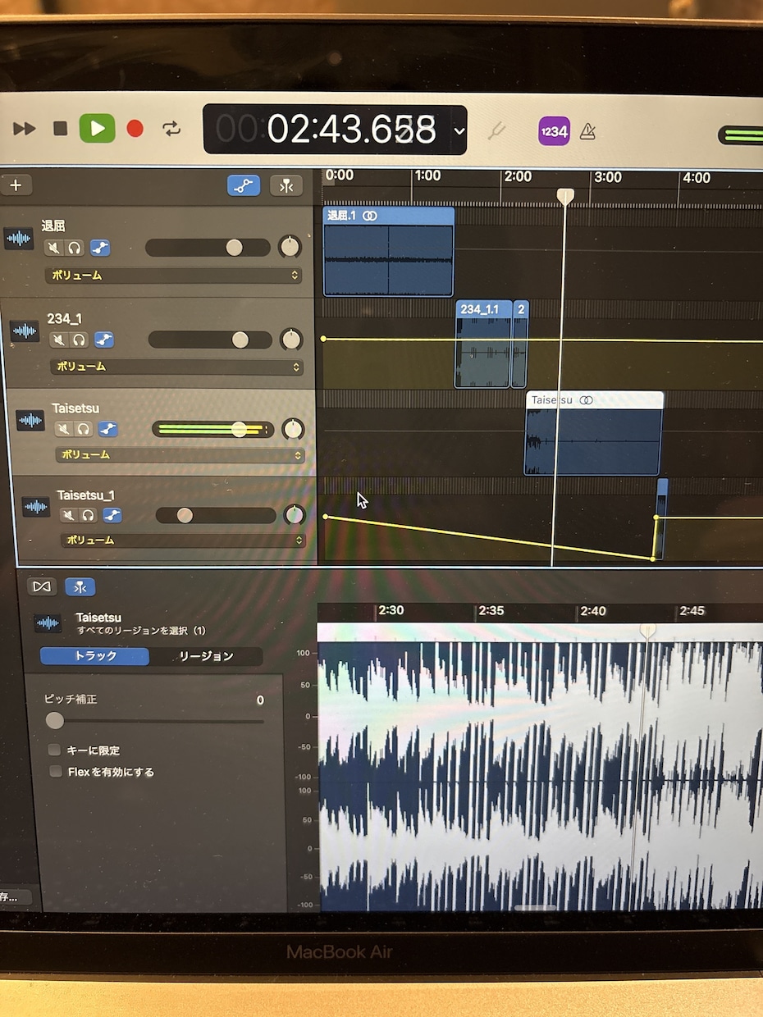Viewport: 763px width, 1017px height.
Task: Stop playback with the square stop button
Action: click(x=60, y=129)
